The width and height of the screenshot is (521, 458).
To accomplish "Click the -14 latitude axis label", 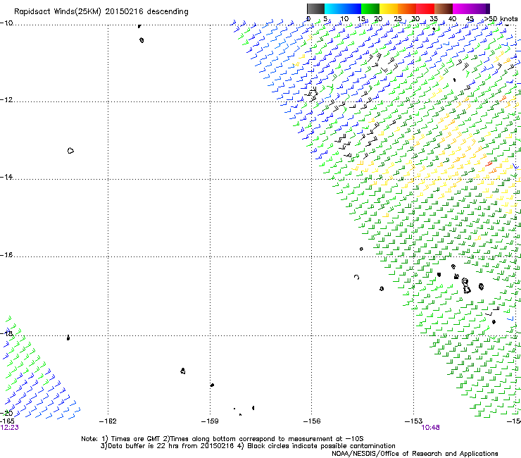I will click(6, 177).
